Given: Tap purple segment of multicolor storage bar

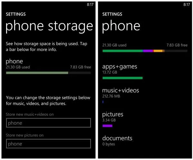Looking at the screenshot, I should click(148, 51).
